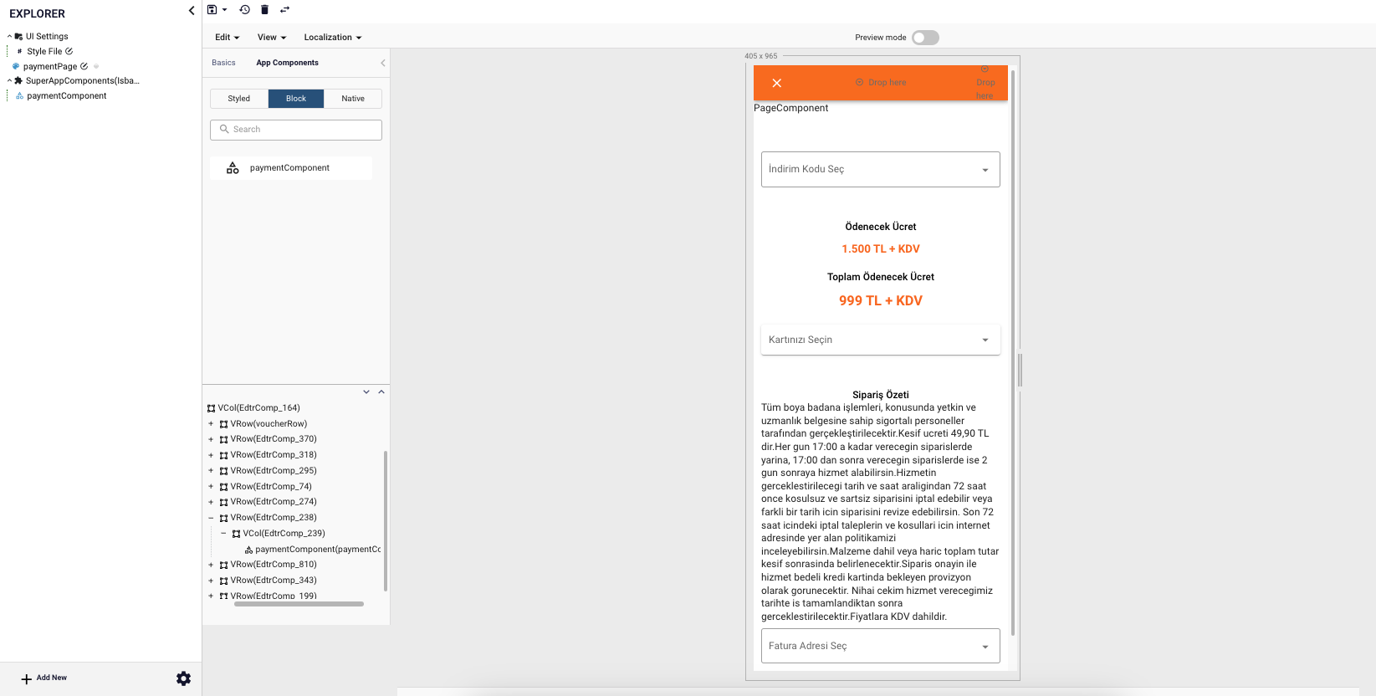Click the Add New button

(44, 678)
